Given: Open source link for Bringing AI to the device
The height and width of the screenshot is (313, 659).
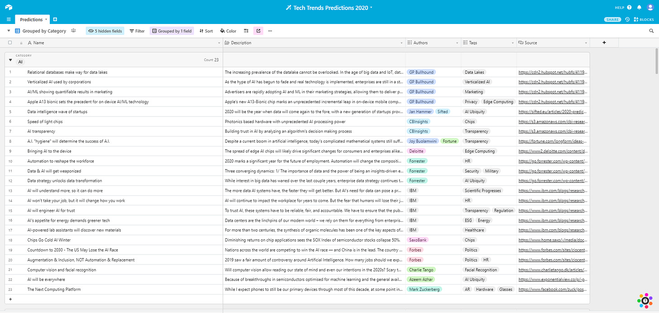Looking at the screenshot, I should 553,151.
